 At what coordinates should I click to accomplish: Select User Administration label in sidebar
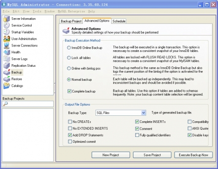click(24, 39)
